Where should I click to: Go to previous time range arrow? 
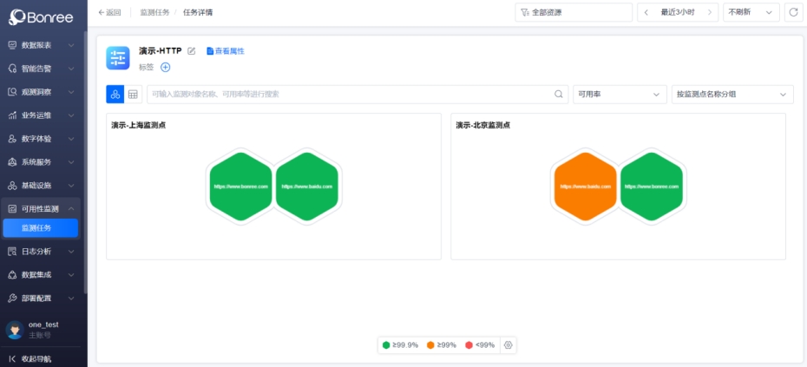point(646,12)
